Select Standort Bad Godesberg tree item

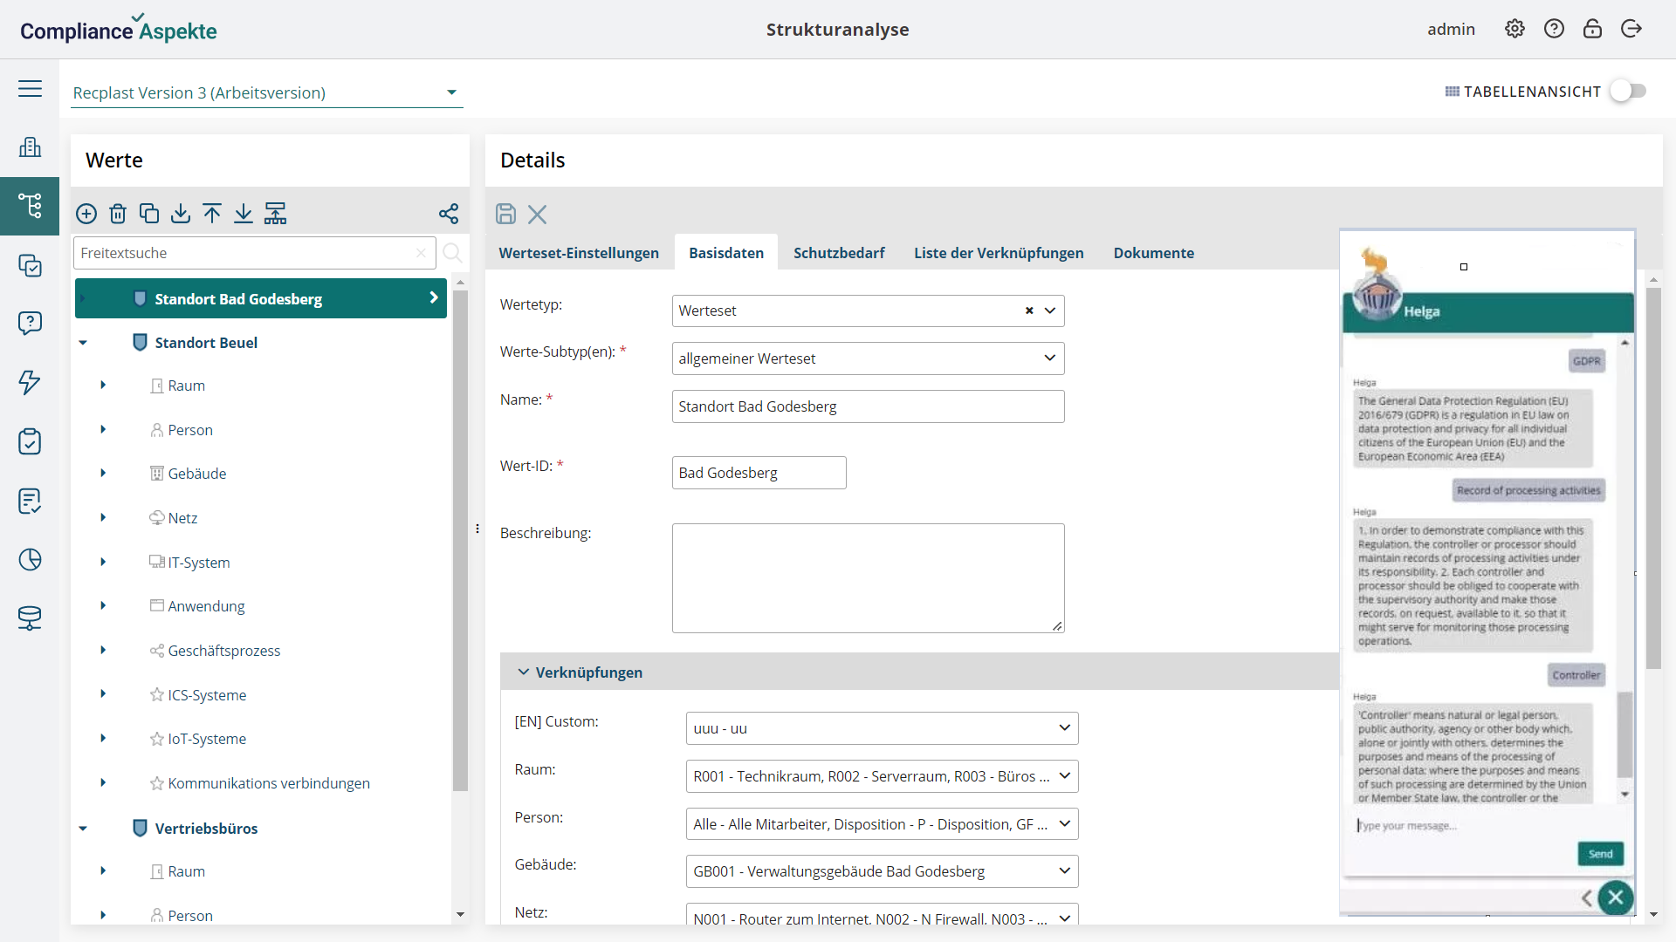[261, 298]
